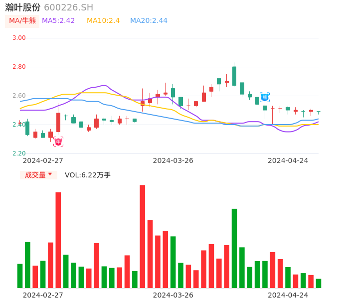
Task: Click the 3.00 price axis label
Action: [19, 38]
